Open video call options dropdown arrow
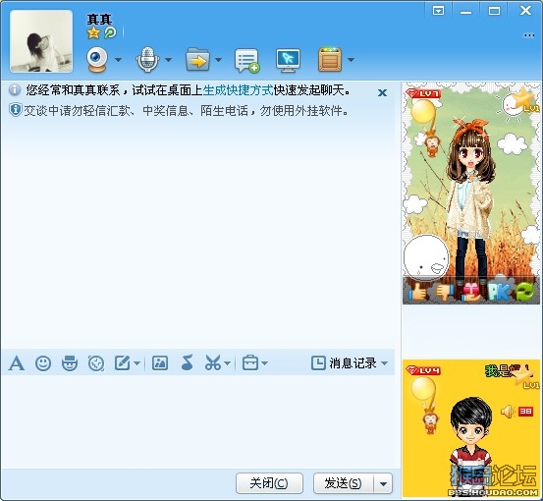543x501 pixels. point(118,60)
